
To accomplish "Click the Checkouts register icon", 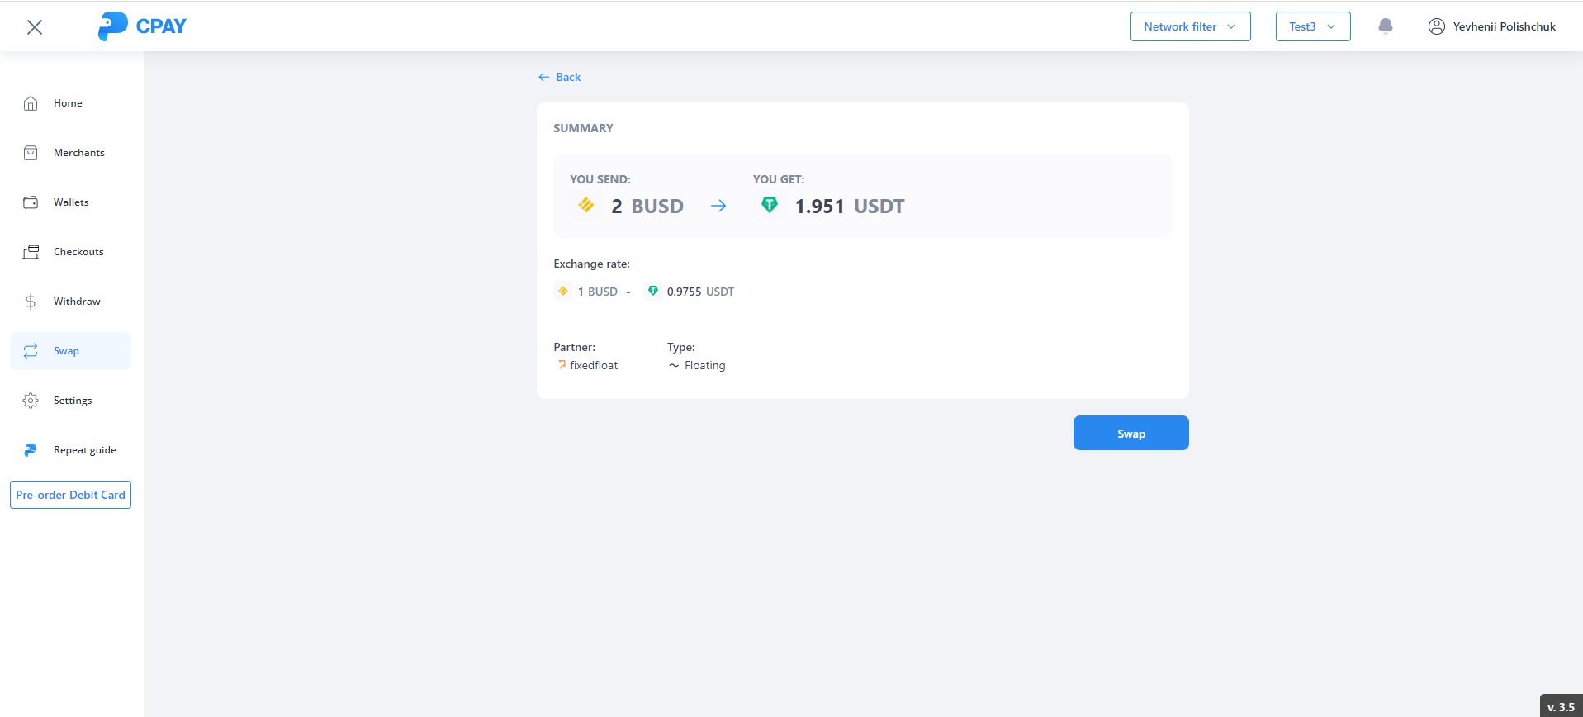I will click(31, 252).
